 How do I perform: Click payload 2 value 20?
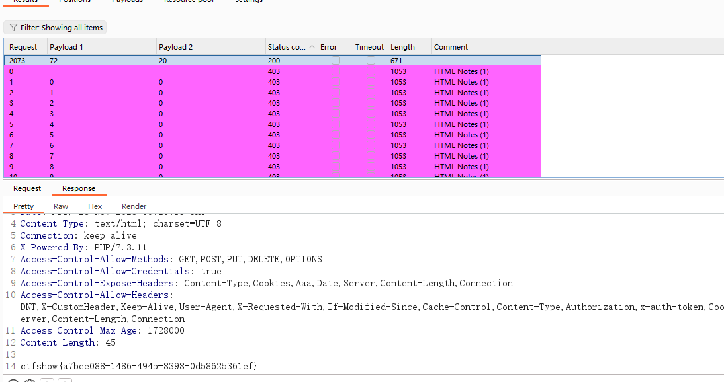163,60
